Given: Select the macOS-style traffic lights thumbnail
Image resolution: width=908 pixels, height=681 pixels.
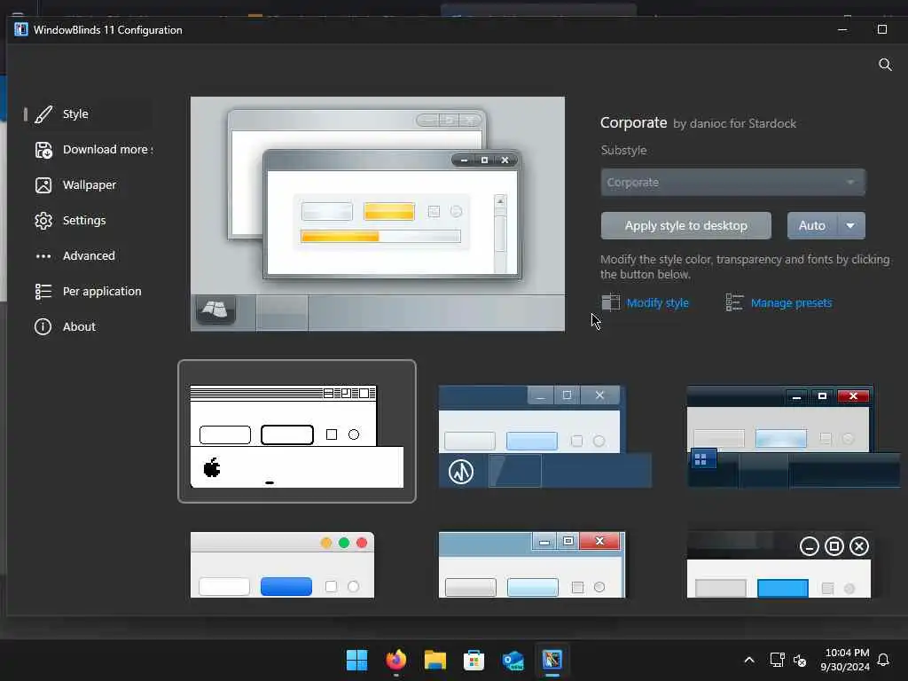Looking at the screenshot, I should [x=283, y=565].
